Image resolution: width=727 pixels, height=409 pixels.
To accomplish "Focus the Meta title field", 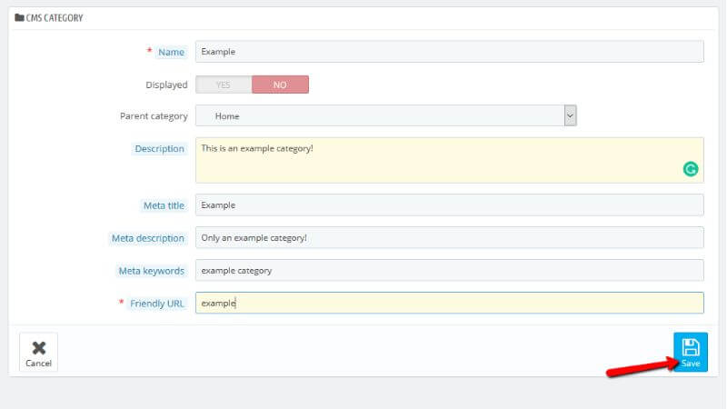I will tap(449, 205).
